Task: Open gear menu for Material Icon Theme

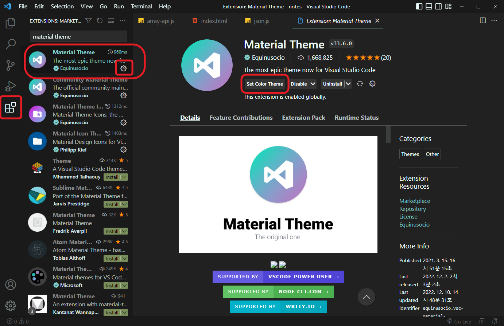Action: tap(124, 150)
